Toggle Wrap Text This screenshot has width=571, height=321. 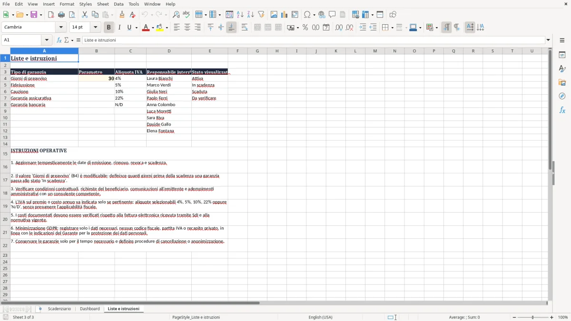pos(245,28)
